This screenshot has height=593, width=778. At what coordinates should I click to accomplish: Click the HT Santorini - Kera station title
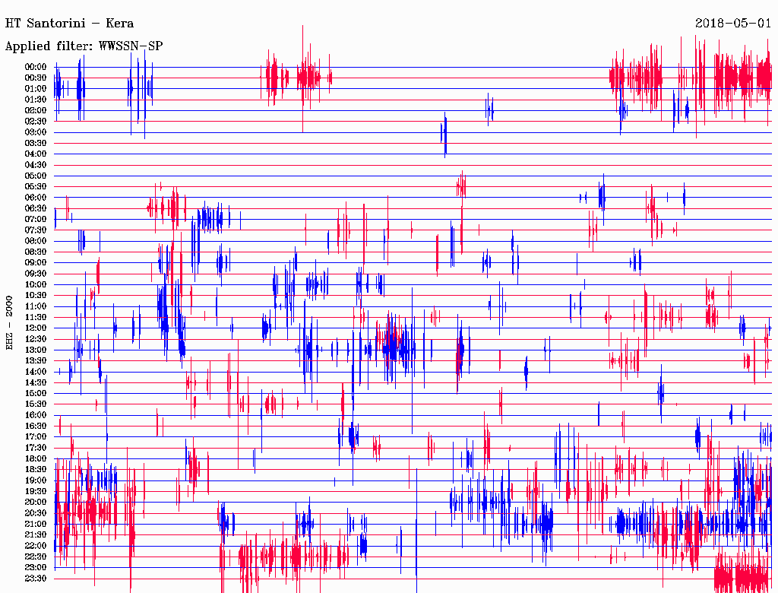click(69, 24)
